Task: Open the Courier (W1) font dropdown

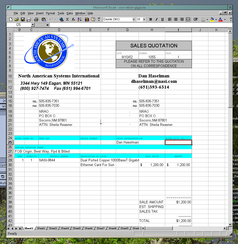Action: pos(134,19)
